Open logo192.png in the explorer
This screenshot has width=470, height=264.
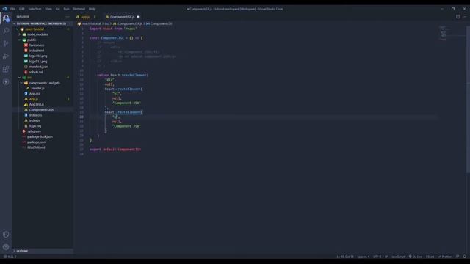coord(38,56)
